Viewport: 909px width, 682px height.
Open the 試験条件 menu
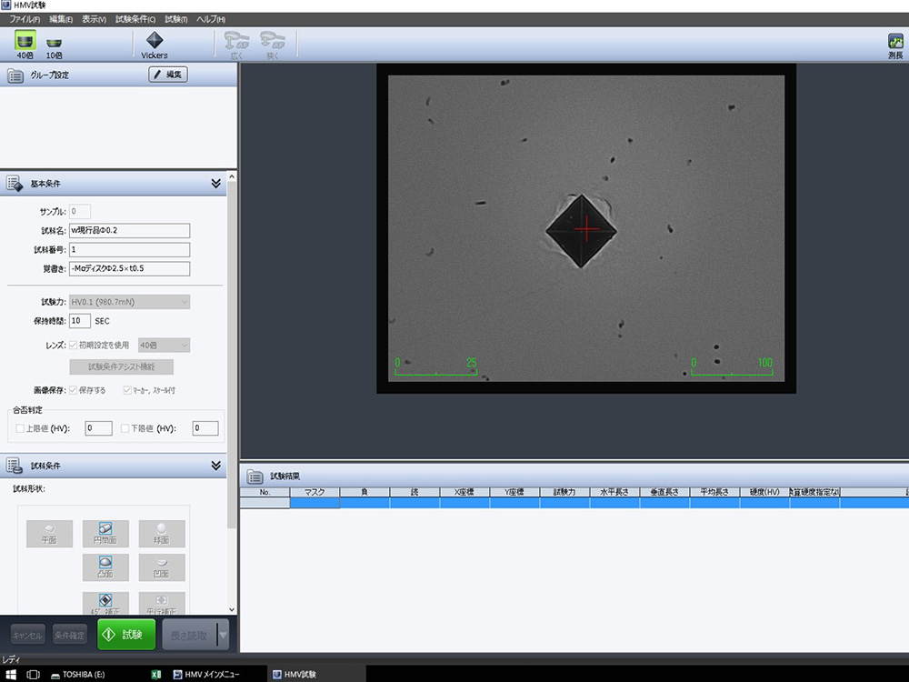[x=135, y=19]
